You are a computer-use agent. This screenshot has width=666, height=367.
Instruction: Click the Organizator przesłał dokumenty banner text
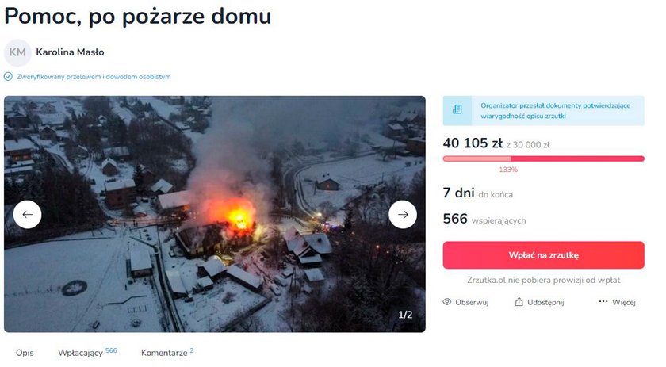click(x=555, y=110)
